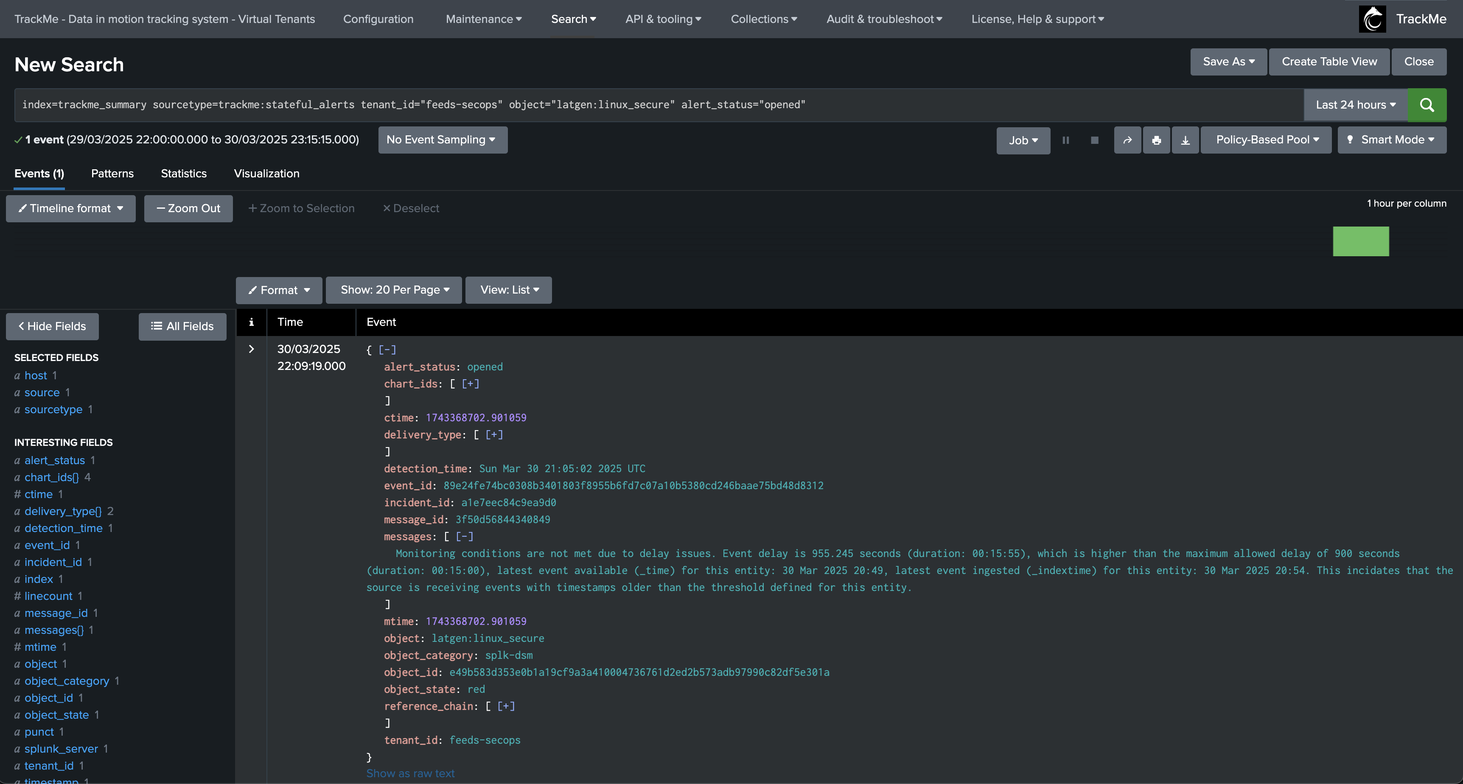1463x784 pixels.
Task: Click host selected field
Action: (x=36, y=375)
